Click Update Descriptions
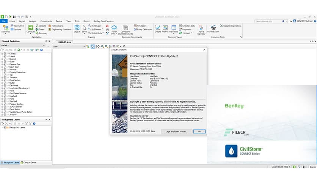 click(231, 26)
